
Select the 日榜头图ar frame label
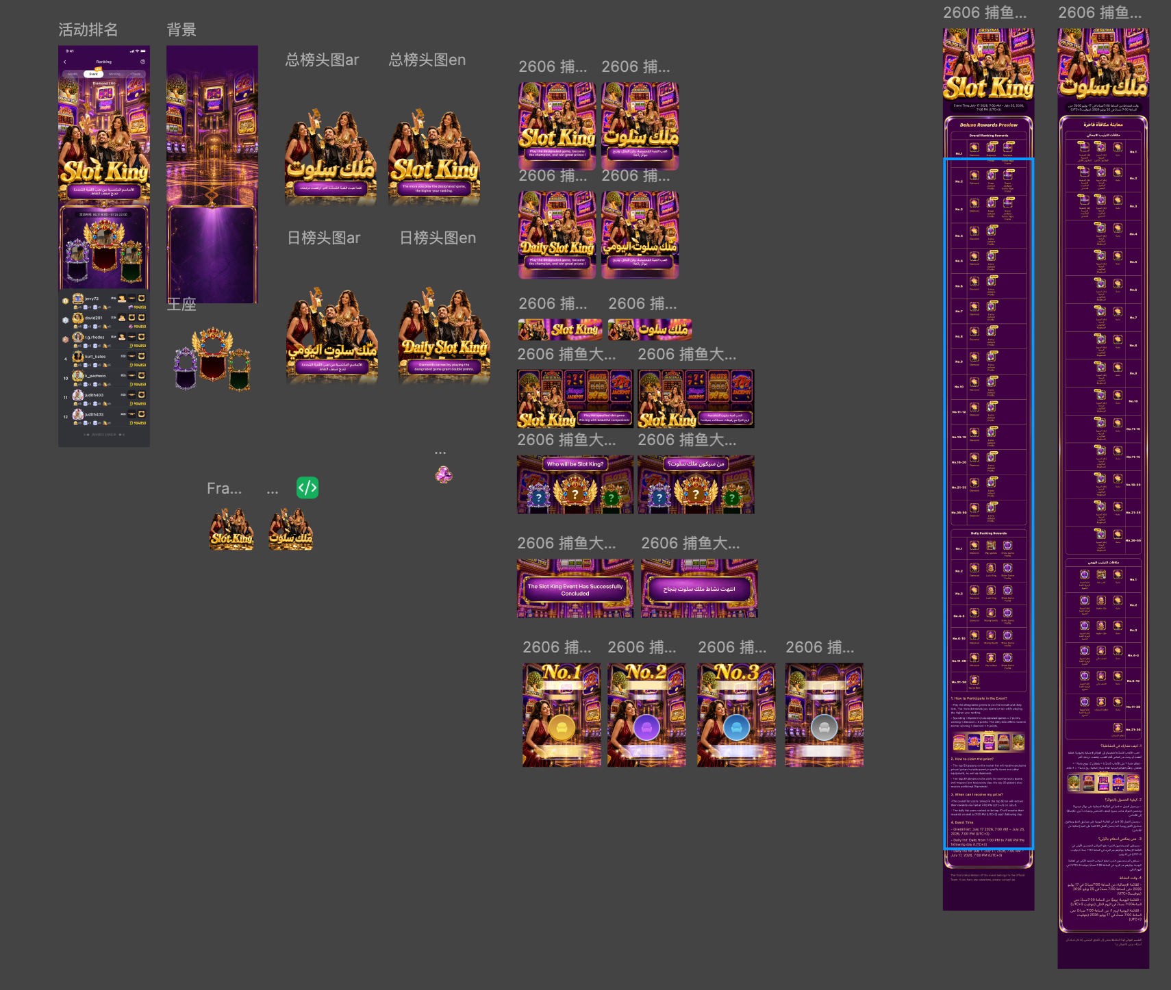[323, 238]
